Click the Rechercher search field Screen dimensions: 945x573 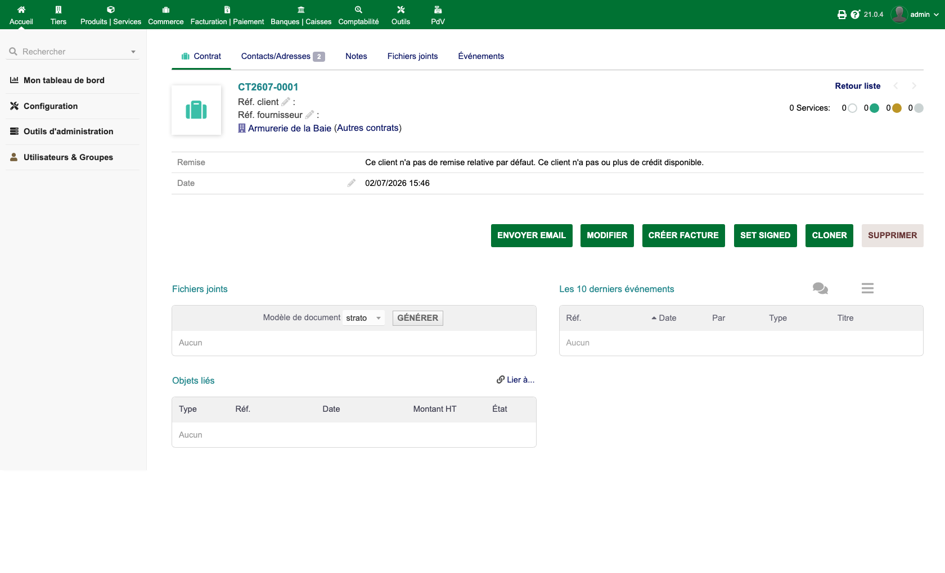[73, 52]
